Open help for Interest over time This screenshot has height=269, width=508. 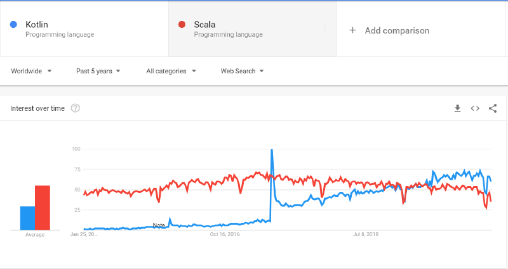(x=76, y=108)
